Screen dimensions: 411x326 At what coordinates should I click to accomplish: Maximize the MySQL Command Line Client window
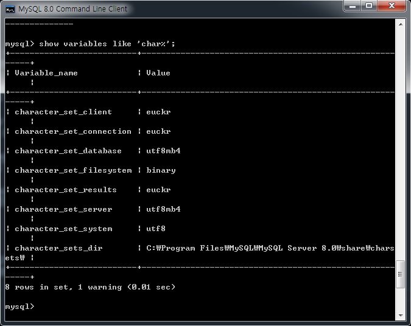[x=369, y=5]
